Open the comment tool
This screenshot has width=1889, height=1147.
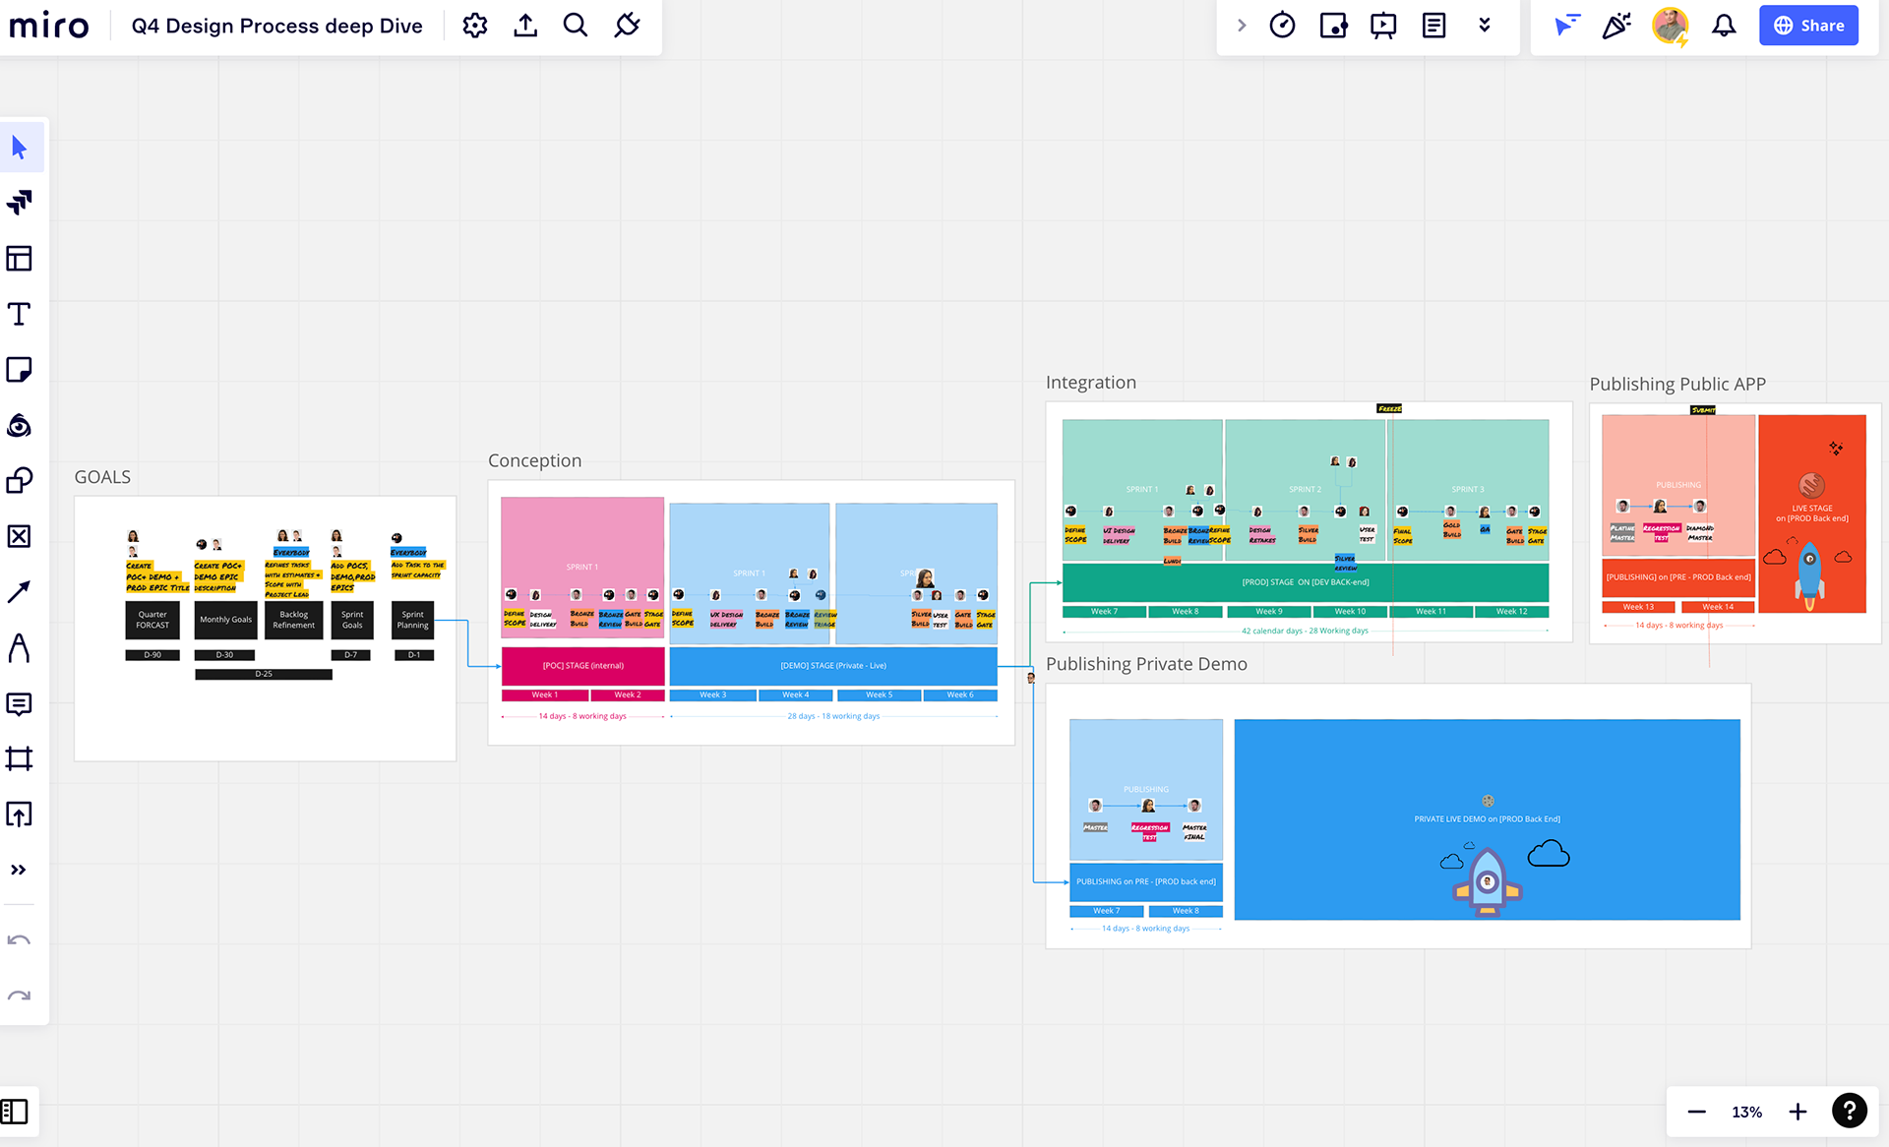pos(20,703)
